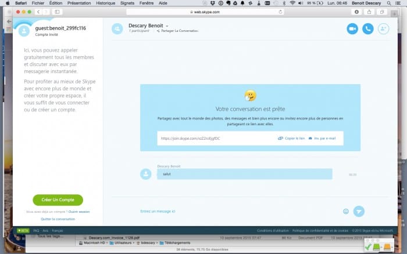Screen dimensions: 407x254
Task: Open the Safari application menu
Action: click(x=21, y=3)
